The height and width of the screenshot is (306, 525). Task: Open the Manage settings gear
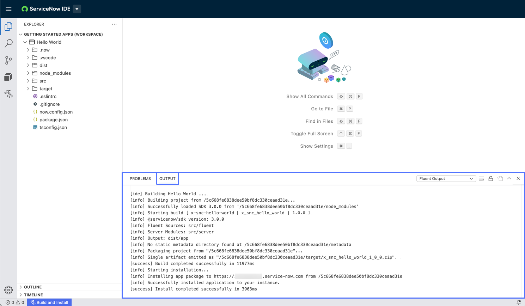click(x=8, y=290)
